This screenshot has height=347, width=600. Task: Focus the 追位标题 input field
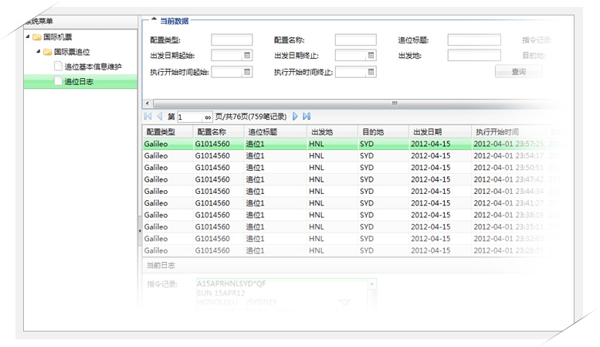tap(474, 40)
